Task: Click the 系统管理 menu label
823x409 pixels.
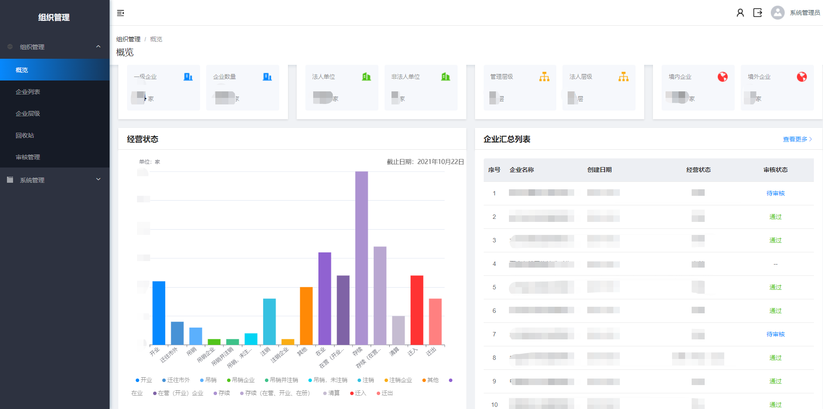Action: (32, 180)
